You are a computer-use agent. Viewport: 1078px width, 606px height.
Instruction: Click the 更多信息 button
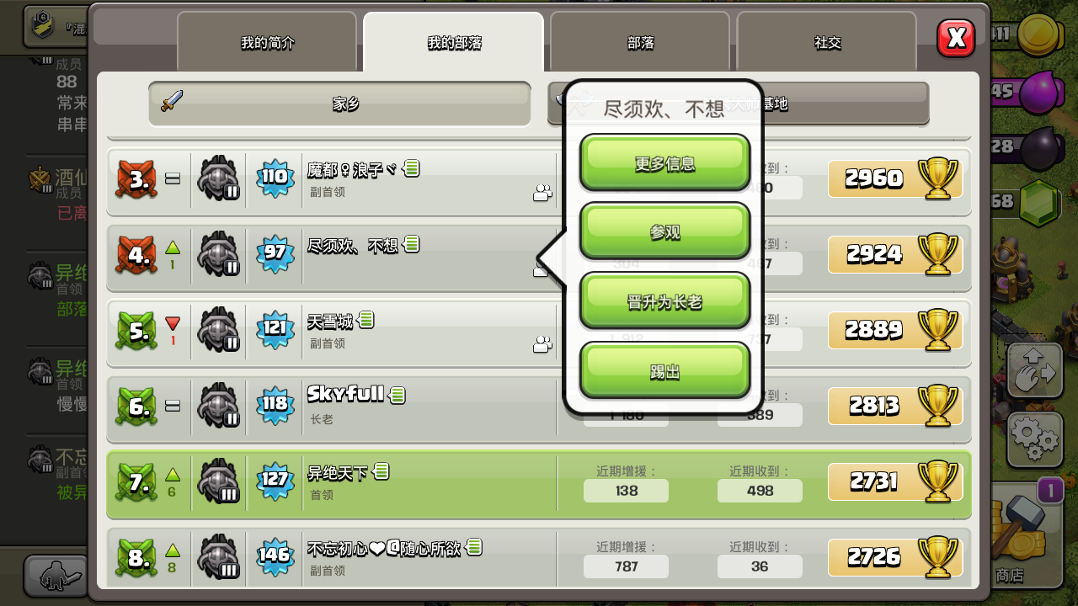point(664,163)
